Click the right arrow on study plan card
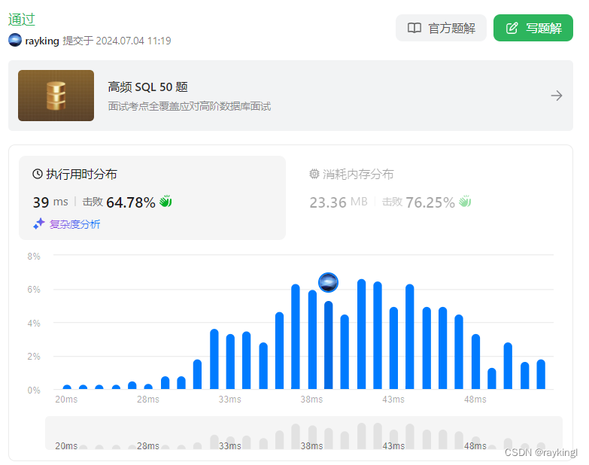Viewport: 589px width, 465px height. click(557, 96)
